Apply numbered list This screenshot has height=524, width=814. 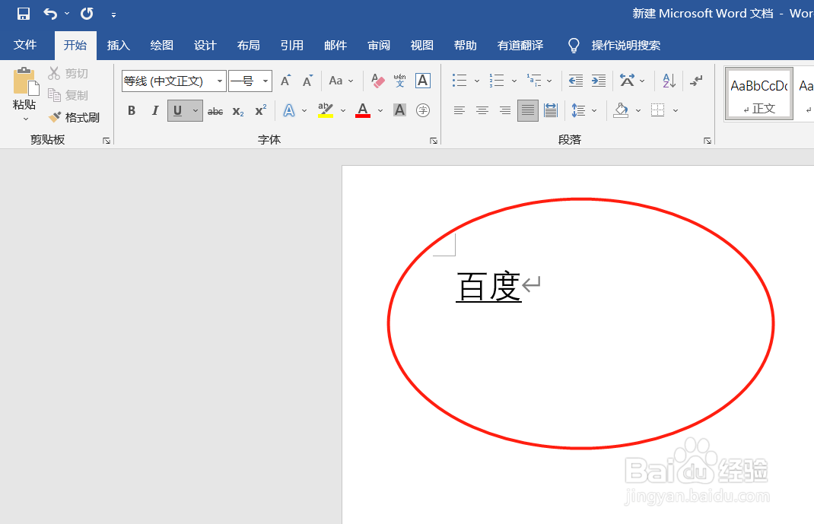click(496, 81)
